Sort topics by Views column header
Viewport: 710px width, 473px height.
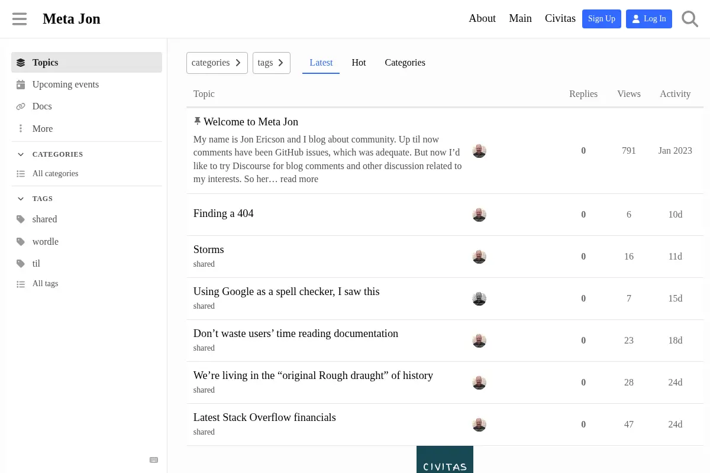click(629, 94)
